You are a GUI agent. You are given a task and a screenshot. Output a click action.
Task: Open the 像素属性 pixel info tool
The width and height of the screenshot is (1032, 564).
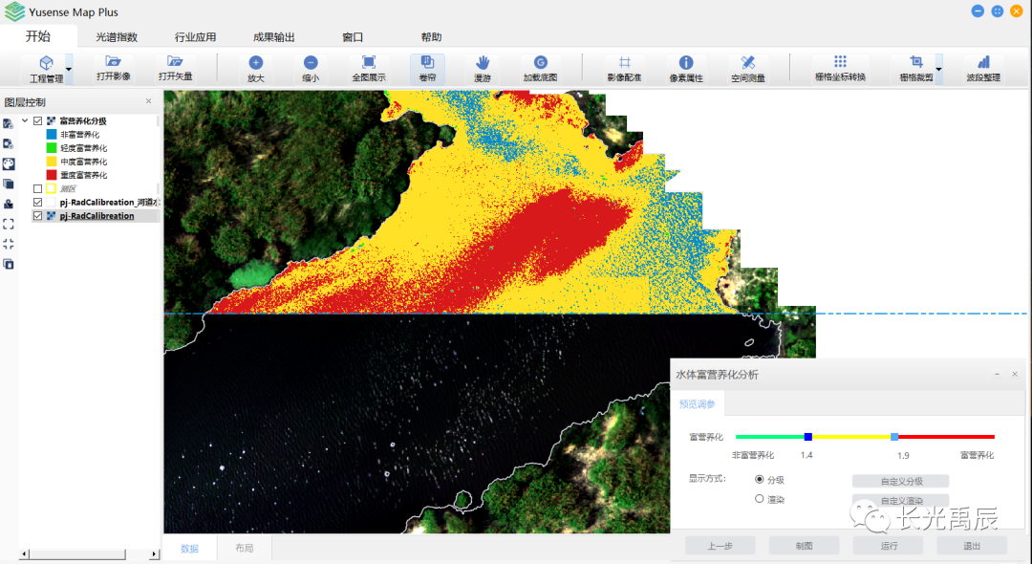pyautogui.click(x=686, y=62)
